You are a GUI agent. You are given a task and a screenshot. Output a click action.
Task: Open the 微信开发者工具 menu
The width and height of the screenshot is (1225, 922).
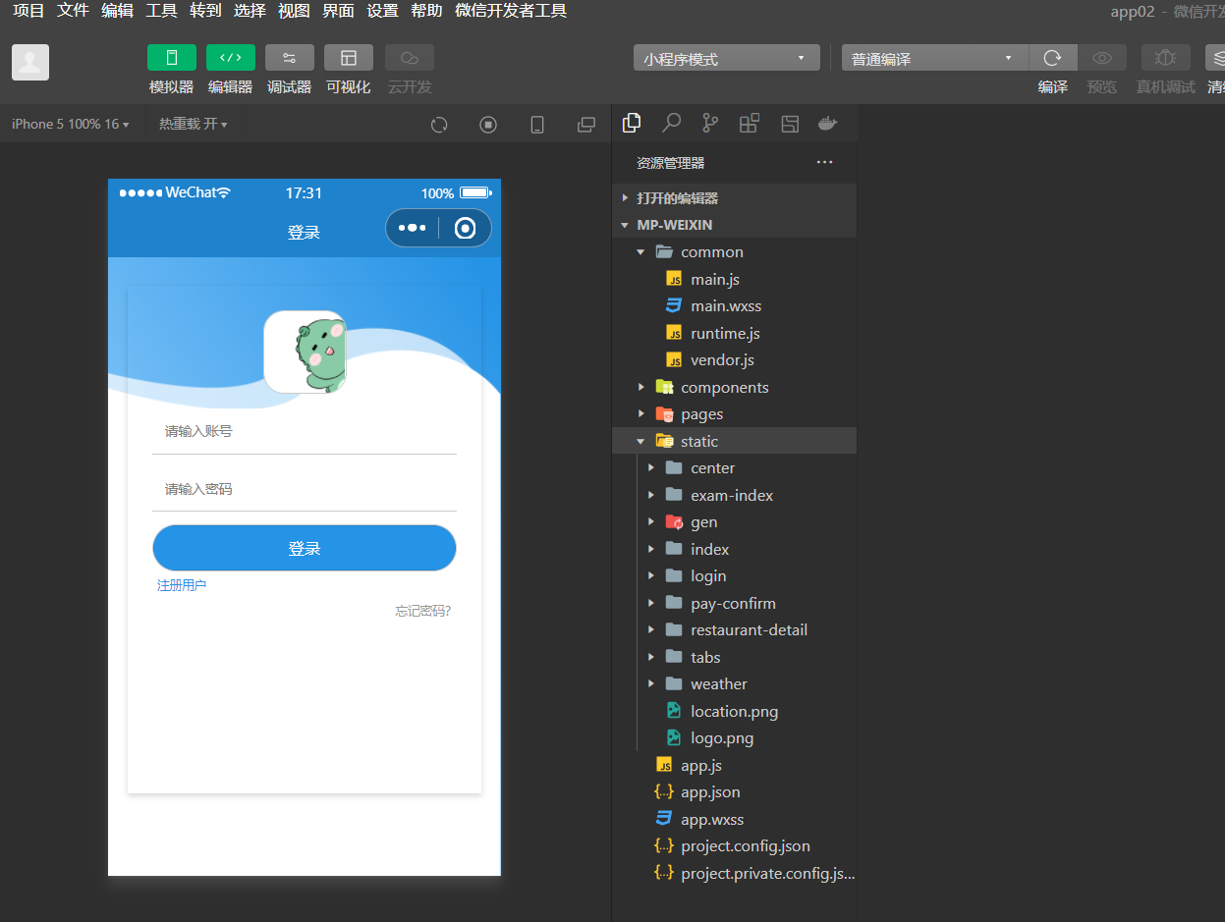511,11
